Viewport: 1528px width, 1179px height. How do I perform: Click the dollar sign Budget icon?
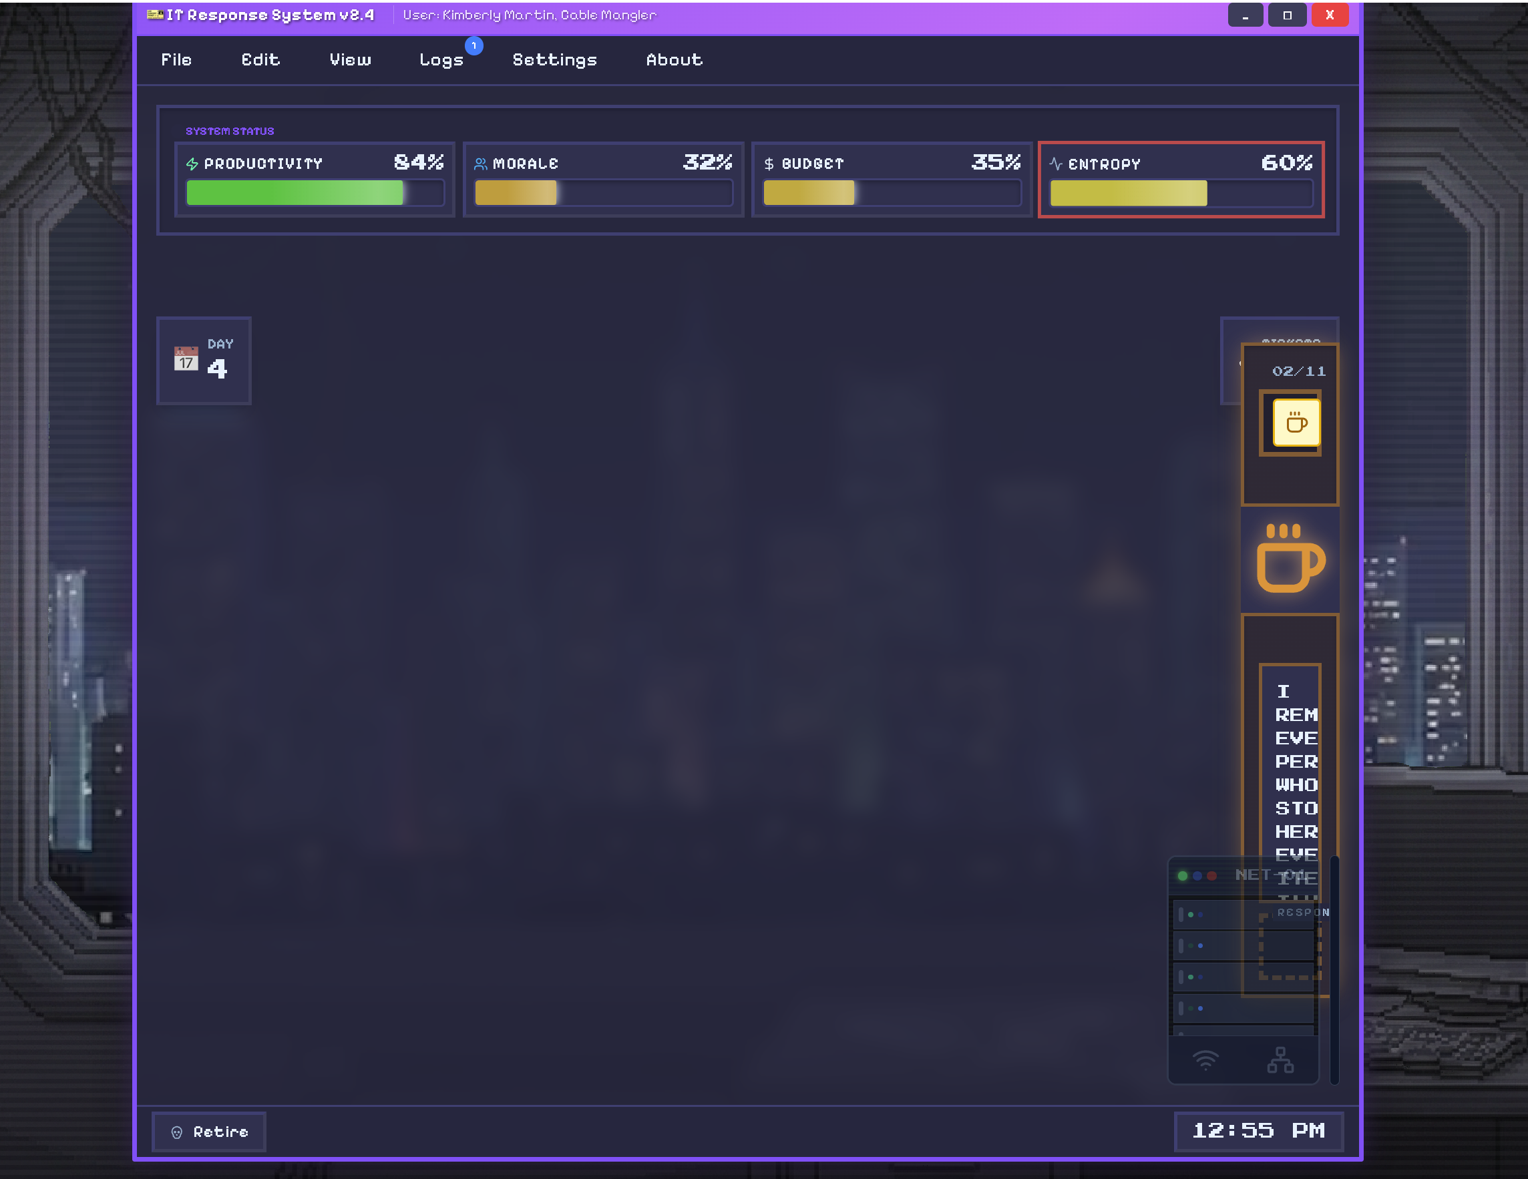(x=769, y=164)
